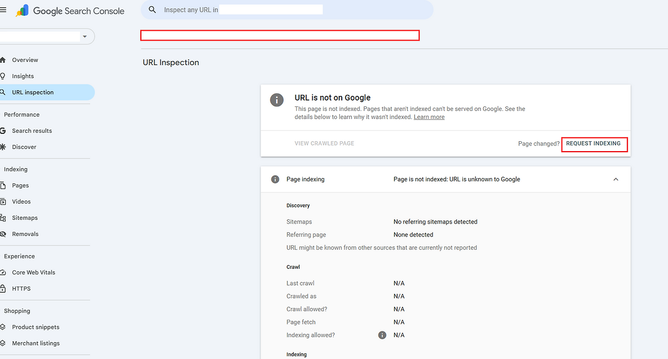
Task: Click the Indexing allowed info icon
Action: click(x=382, y=335)
